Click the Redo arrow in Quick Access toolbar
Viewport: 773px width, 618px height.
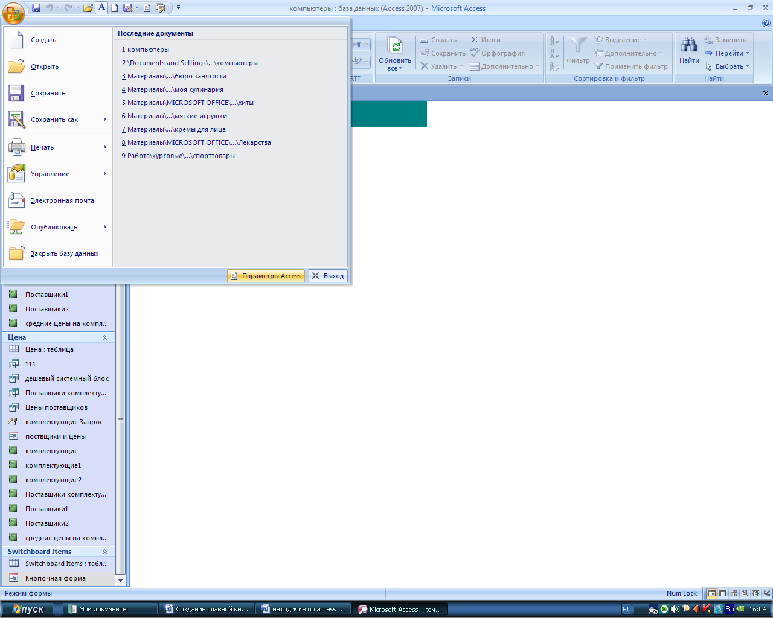click(x=69, y=8)
